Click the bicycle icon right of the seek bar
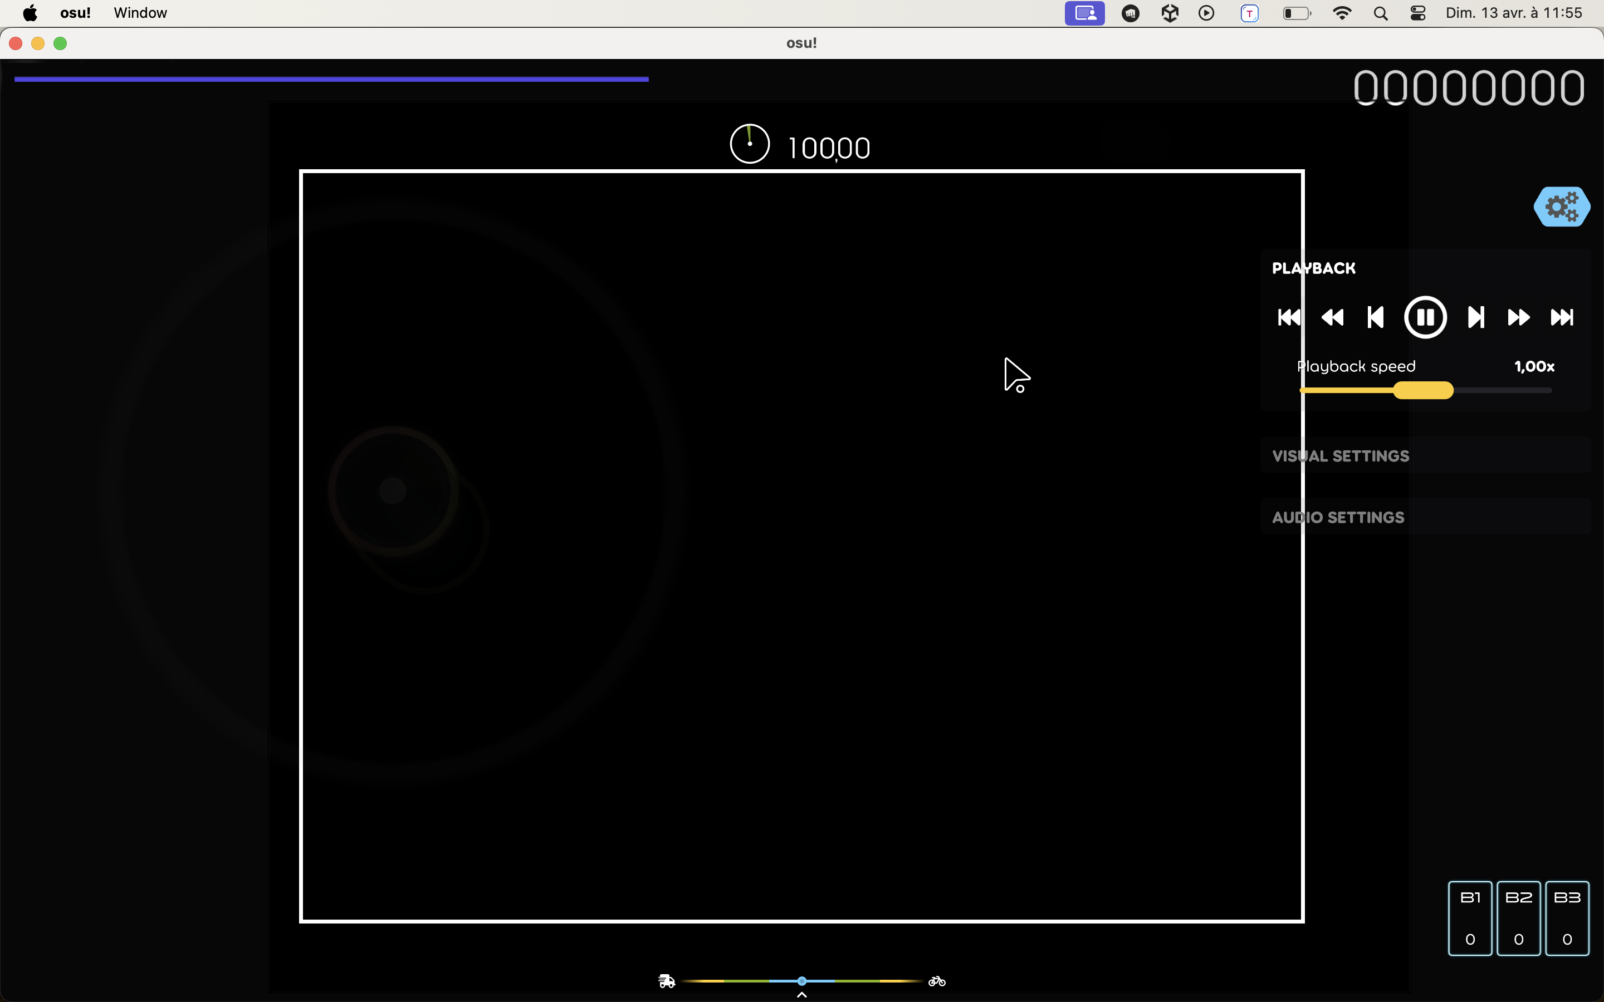Image resolution: width=1604 pixels, height=1002 pixels. 937,981
